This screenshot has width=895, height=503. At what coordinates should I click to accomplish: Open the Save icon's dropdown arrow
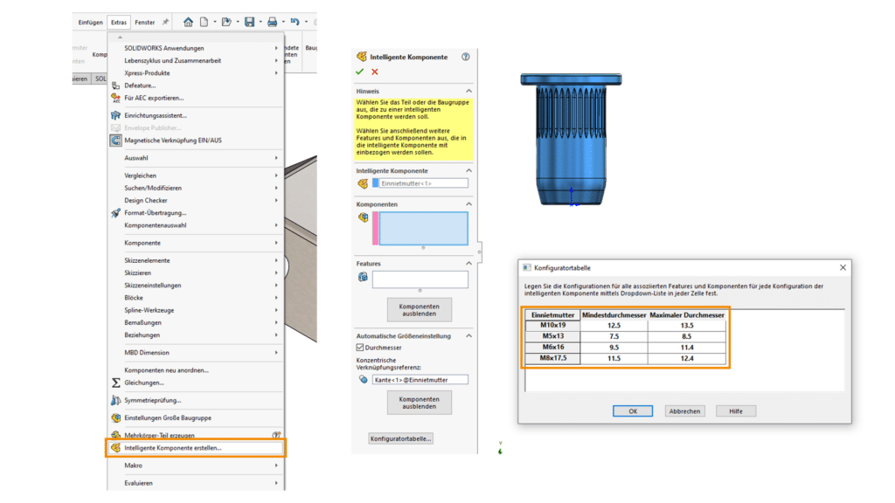(x=260, y=22)
